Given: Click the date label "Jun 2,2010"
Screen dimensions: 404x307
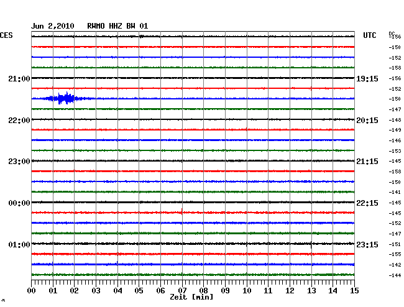Looking at the screenshot, I should click(x=53, y=26).
